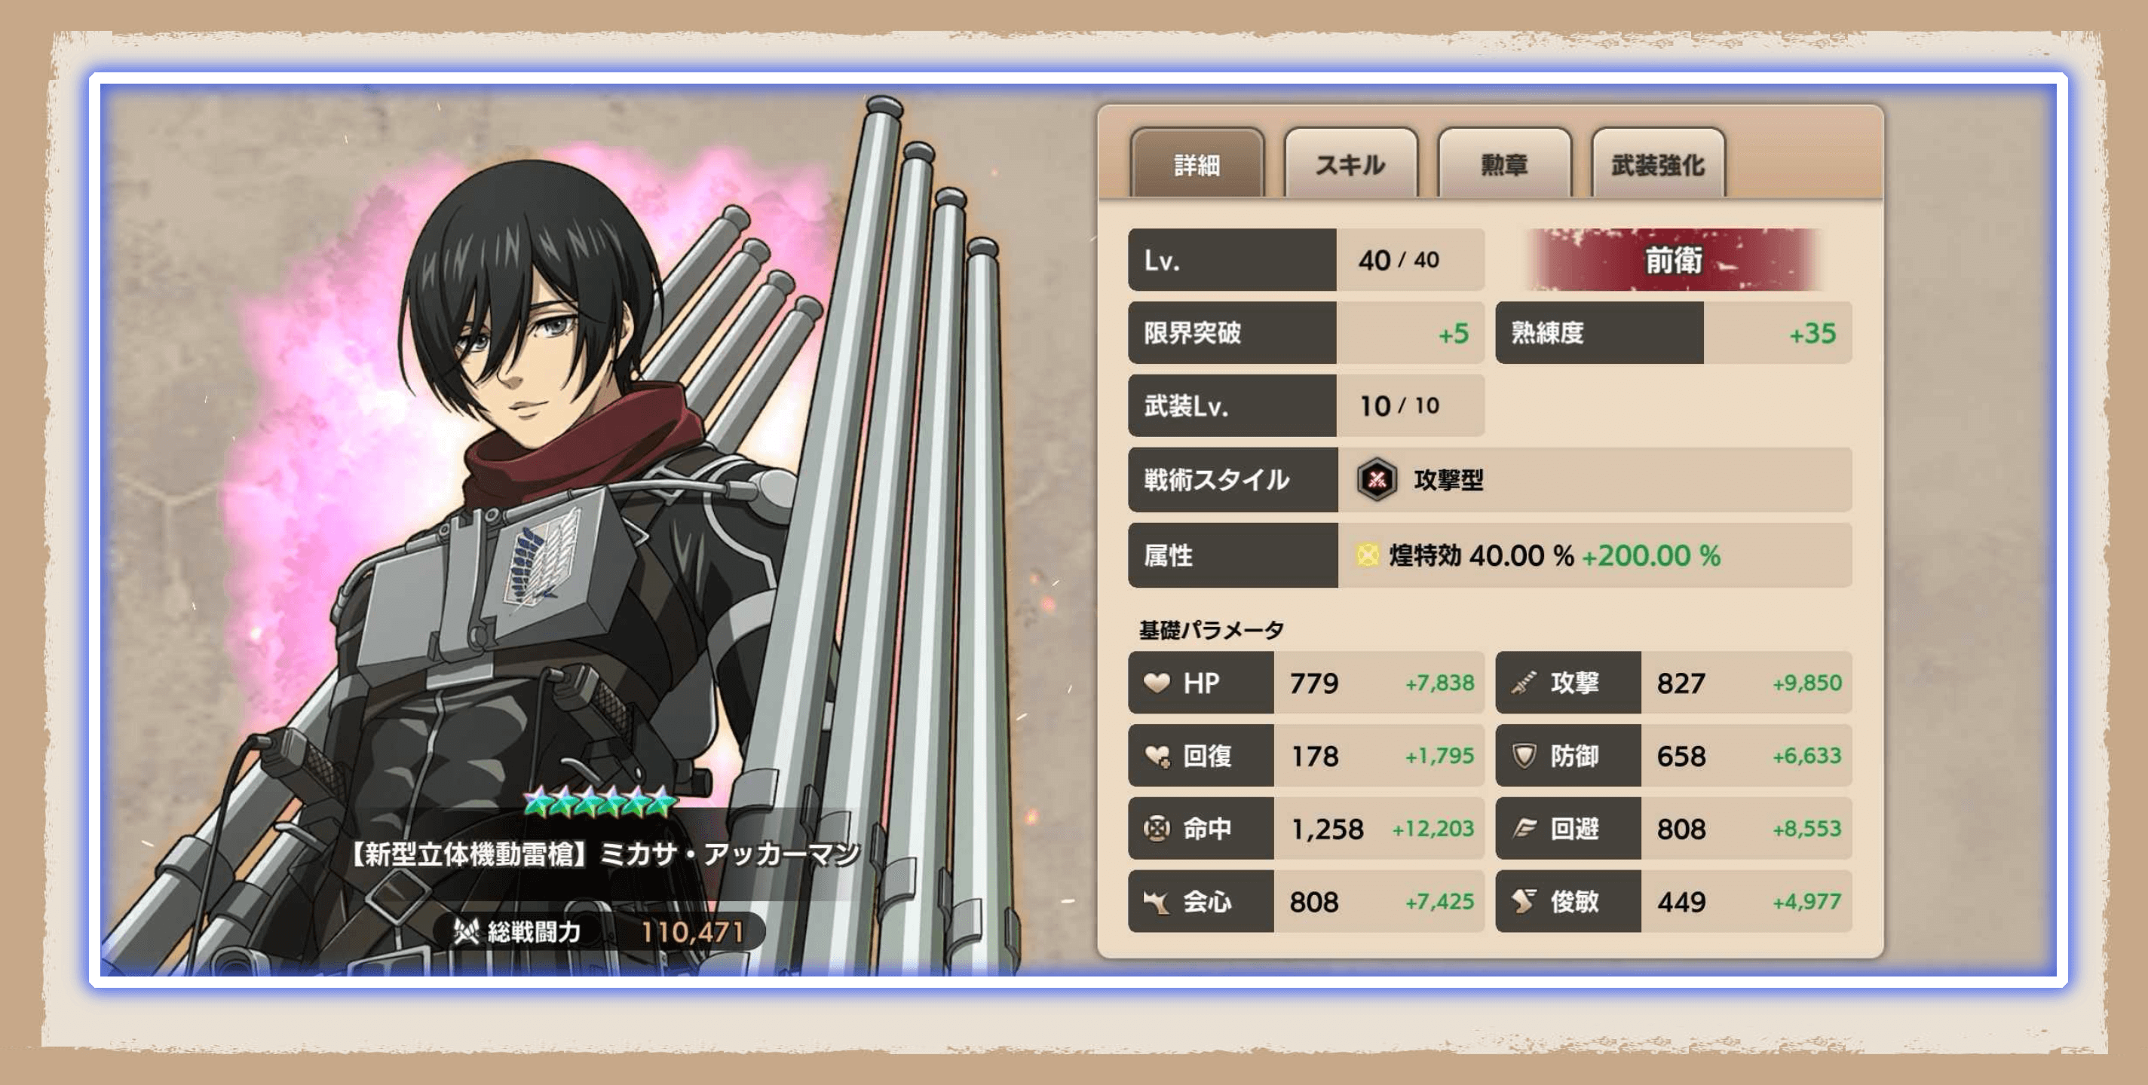
Task: Select the 詳細 tab
Action: (1197, 164)
